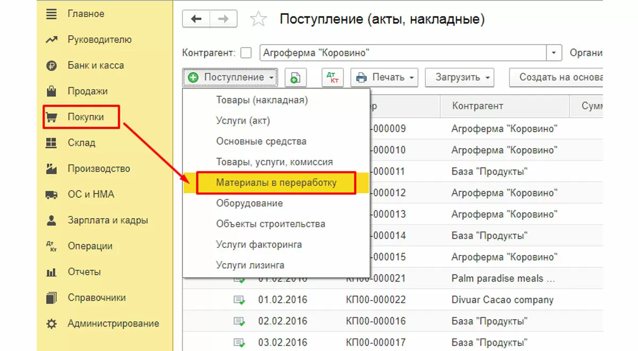
Task: Click the copy document toolbar icon
Action: [296, 78]
